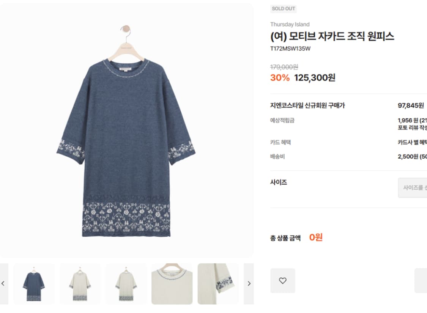Click the product code T172MSW135W
Viewport: 427px width, 313px height.
(290, 49)
